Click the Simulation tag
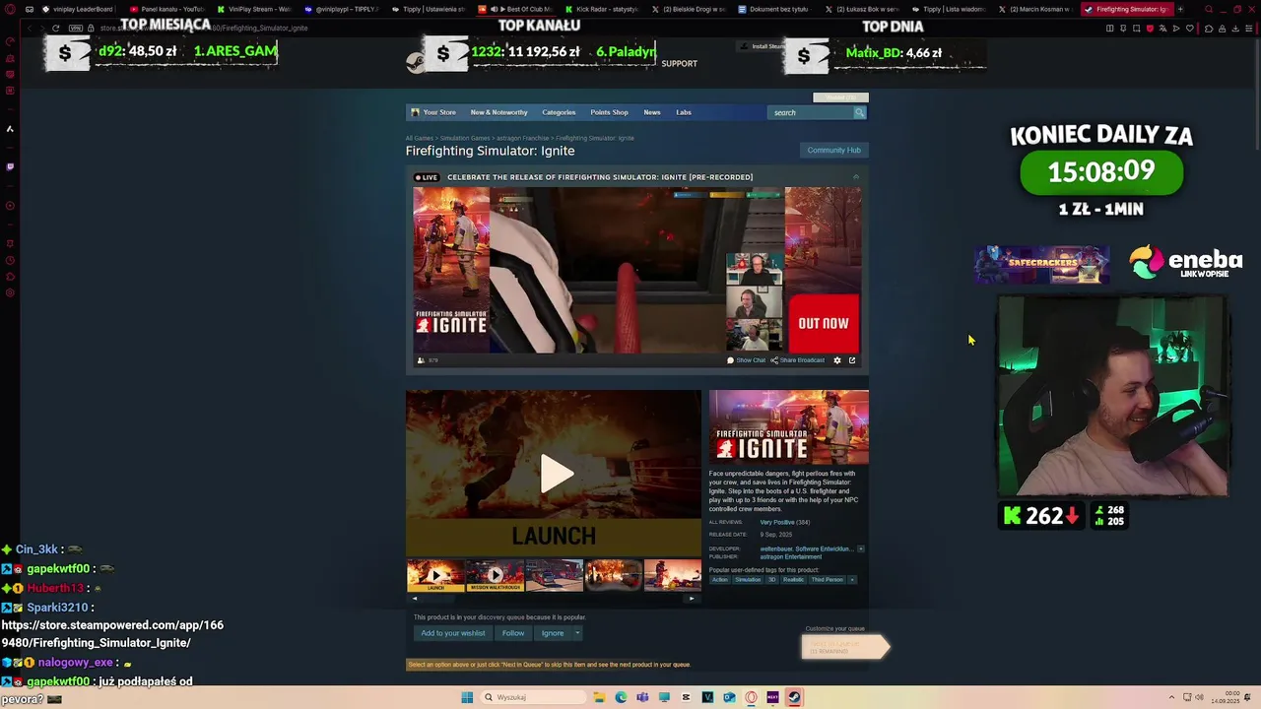 point(748,580)
